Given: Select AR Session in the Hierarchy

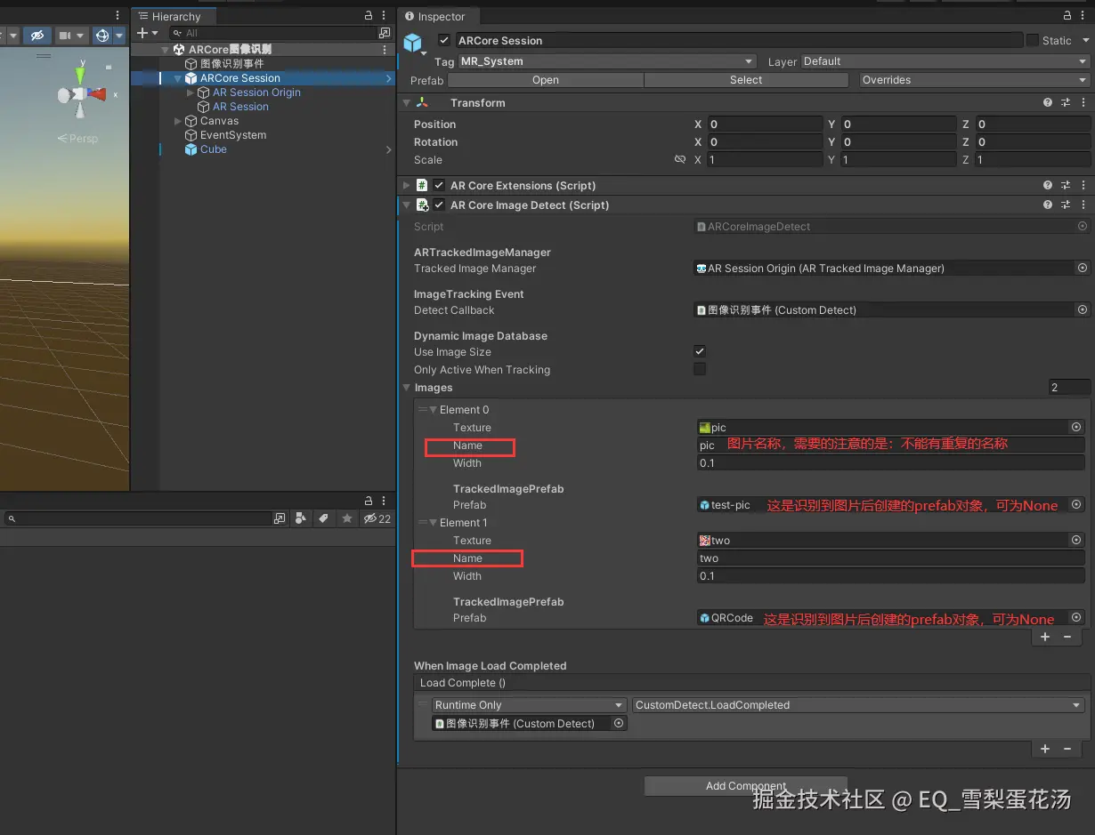Looking at the screenshot, I should pos(240,107).
